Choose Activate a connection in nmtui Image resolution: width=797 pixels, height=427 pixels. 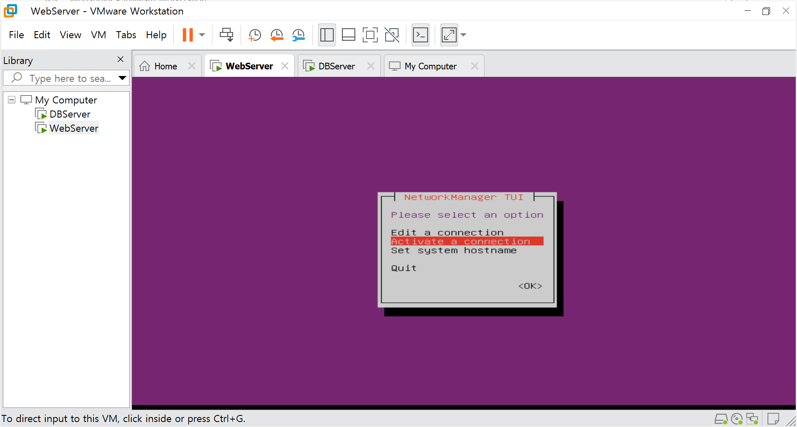467,241
